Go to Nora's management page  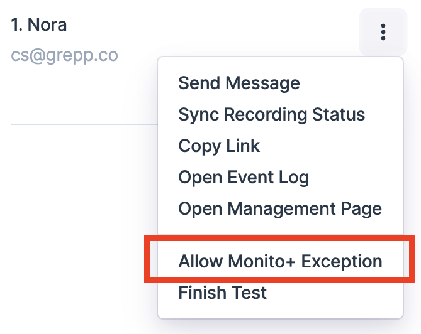click(280, 208)
